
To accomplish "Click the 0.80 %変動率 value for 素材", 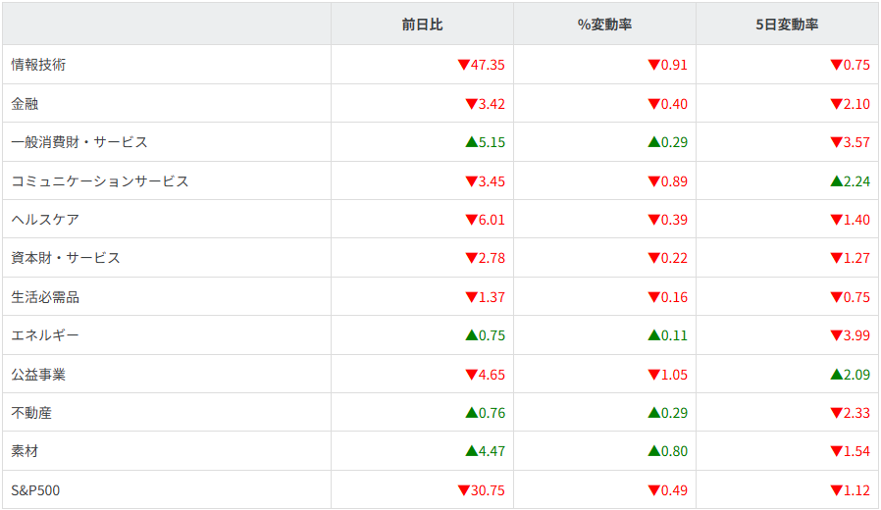I will (x=674, y=451).
